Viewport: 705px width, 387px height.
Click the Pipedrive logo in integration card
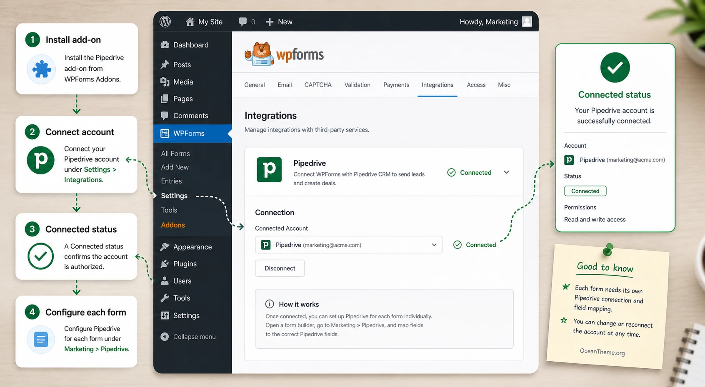point(269,169)
